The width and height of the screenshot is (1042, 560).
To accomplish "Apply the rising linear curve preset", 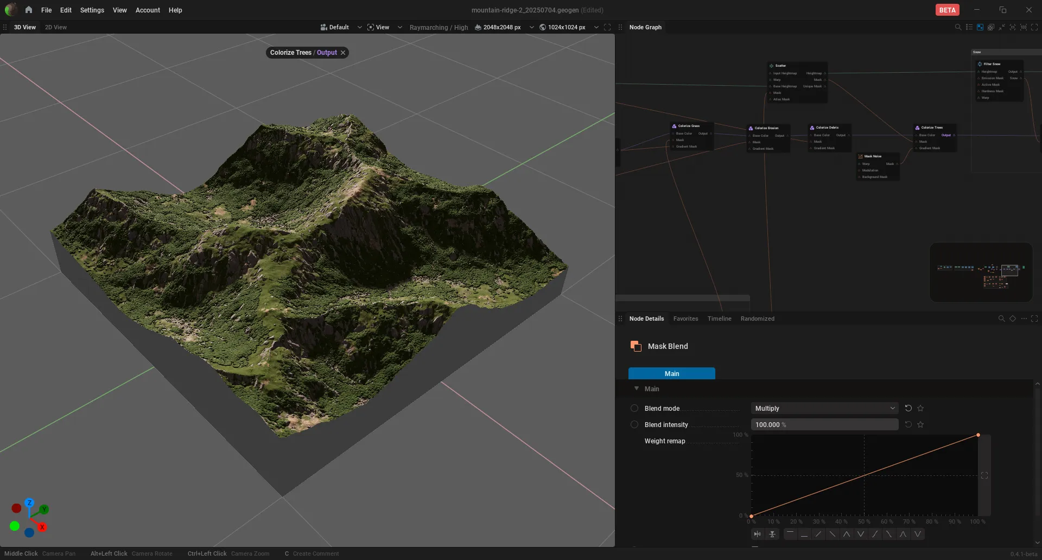I will [818, 534].
